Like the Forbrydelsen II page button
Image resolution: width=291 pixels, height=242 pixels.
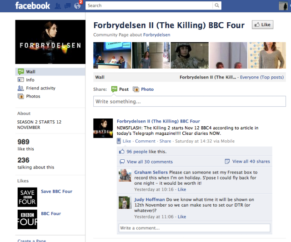click(262, 25)
